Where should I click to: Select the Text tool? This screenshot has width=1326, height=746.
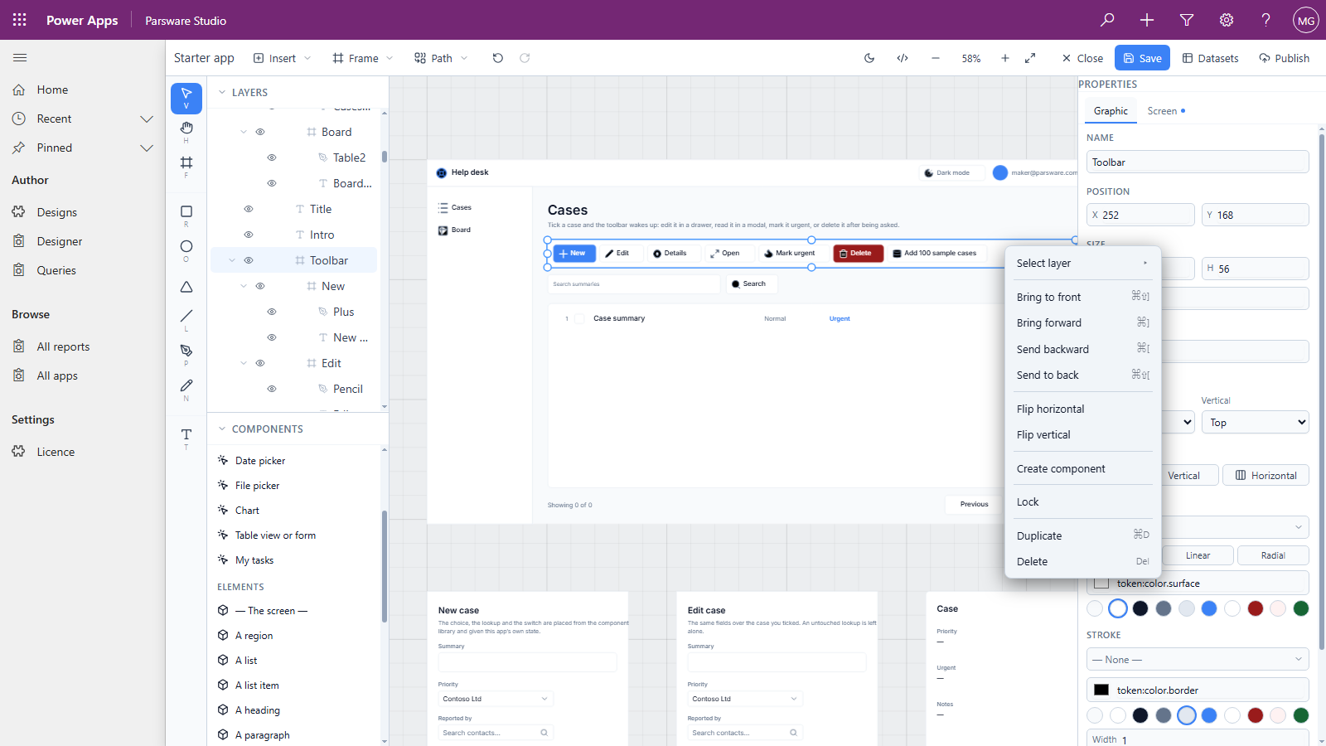pyautogui.click(x=186, y=438)
